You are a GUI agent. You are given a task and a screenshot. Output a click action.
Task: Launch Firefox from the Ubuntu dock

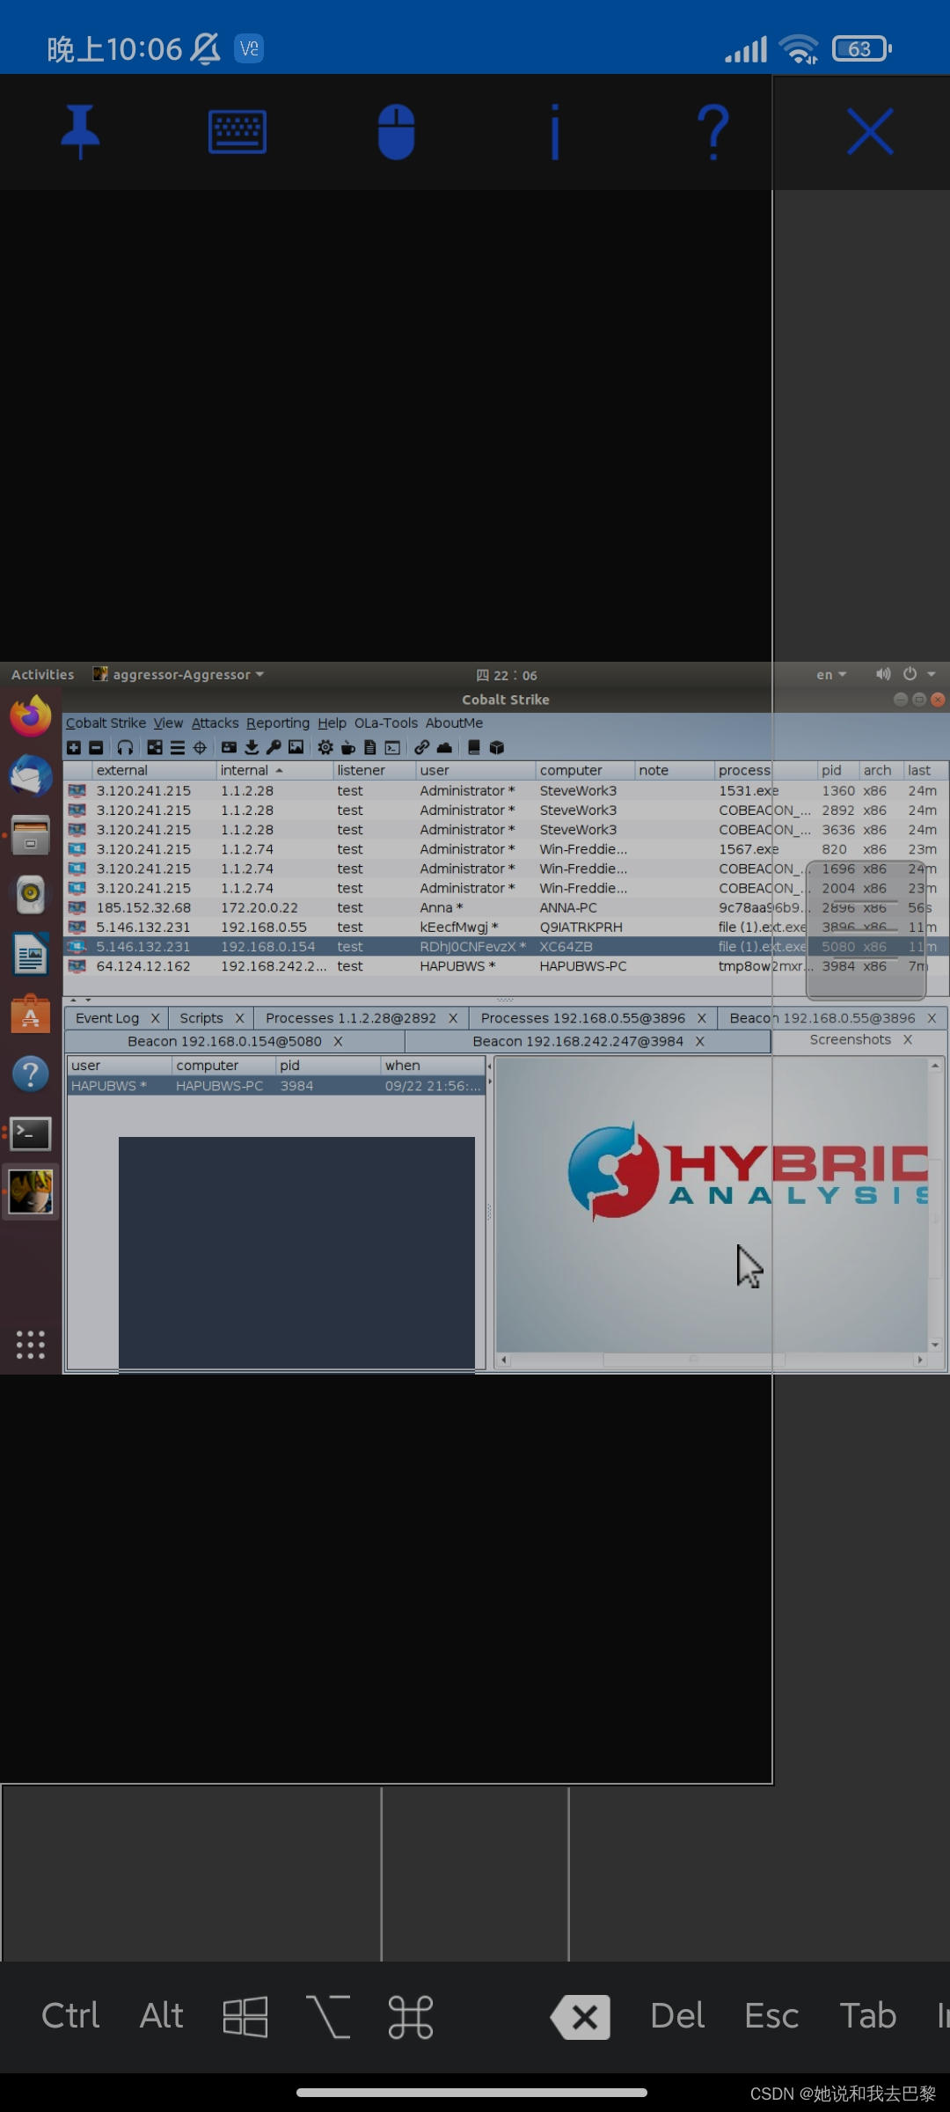coord(31,715)
